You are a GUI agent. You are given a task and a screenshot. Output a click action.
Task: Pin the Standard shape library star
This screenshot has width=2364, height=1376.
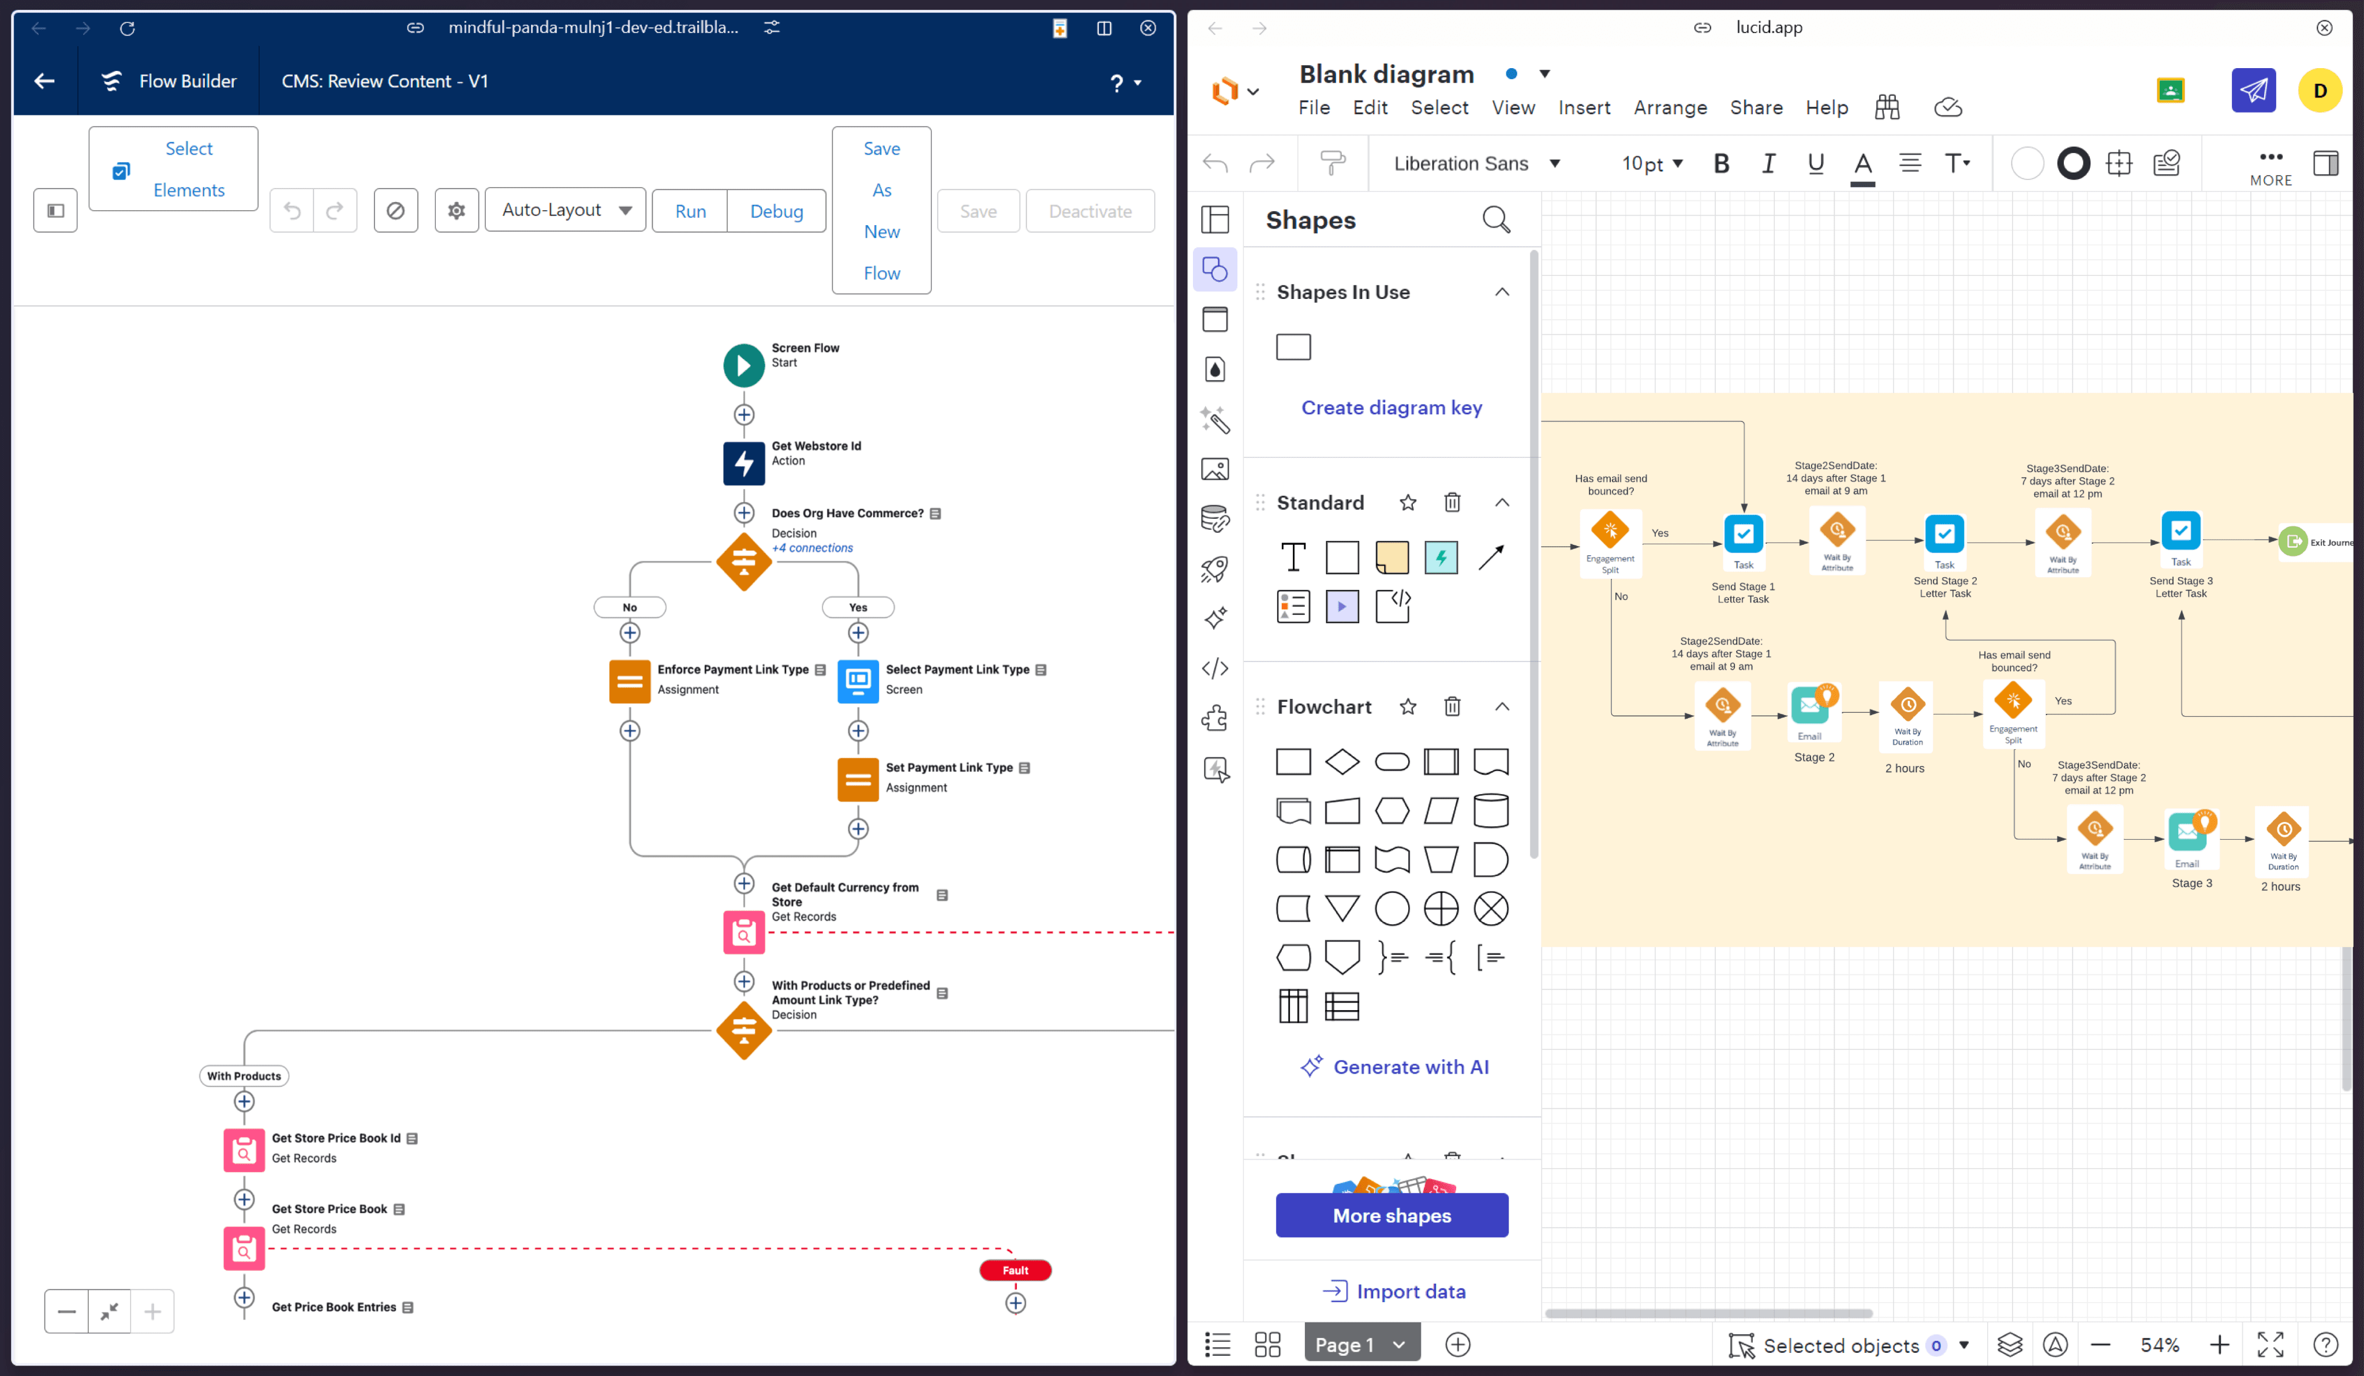point(1407,503)
